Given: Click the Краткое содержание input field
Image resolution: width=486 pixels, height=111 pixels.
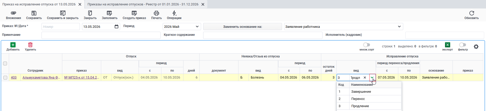Looking at the screenshot, I should 263,35.
